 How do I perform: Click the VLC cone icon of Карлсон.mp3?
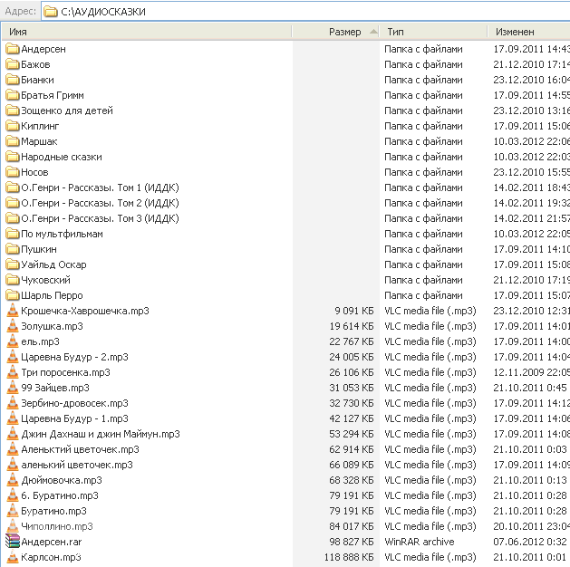click(x=12, y=557)
